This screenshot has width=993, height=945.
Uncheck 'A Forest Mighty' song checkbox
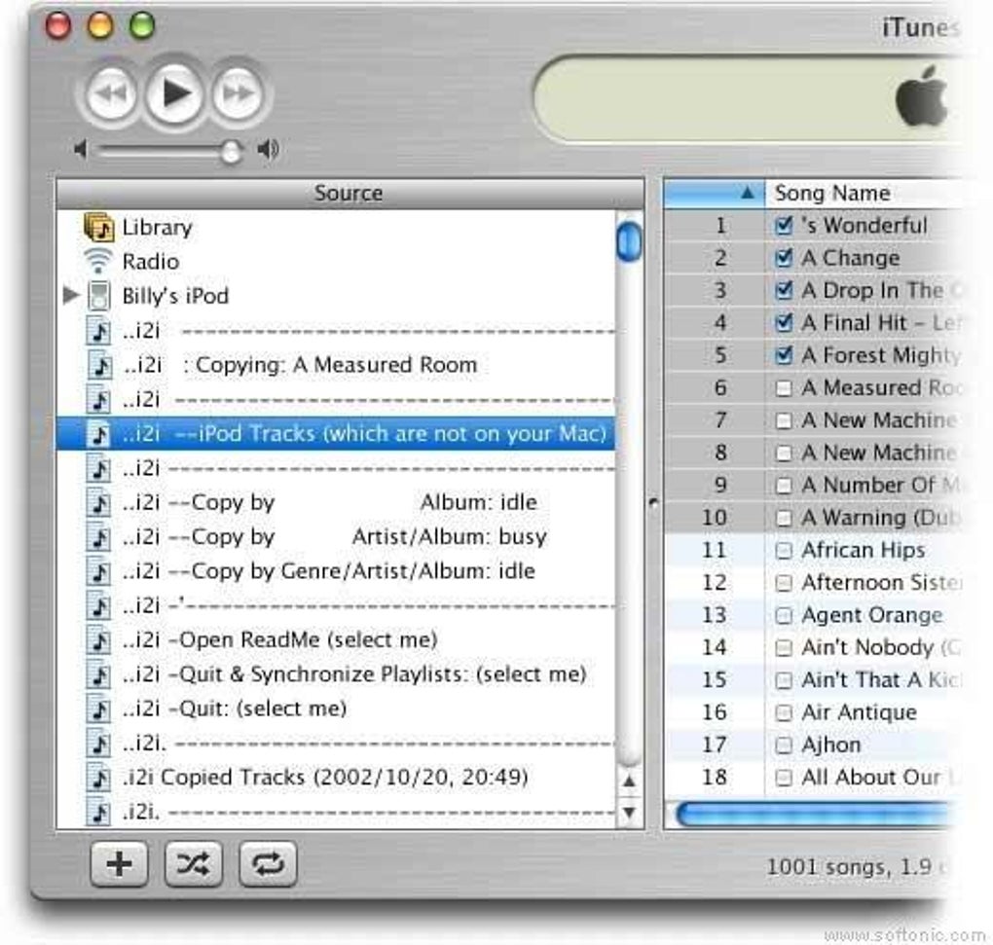[x=784, y=355]
